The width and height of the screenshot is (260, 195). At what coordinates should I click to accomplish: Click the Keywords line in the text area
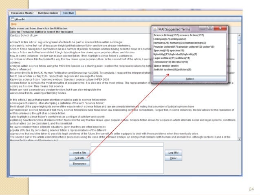59,79
